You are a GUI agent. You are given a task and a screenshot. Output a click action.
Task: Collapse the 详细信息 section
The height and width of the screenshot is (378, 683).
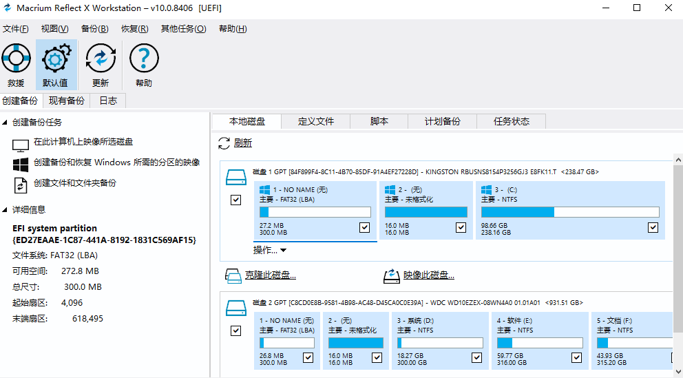coord(4,210)
